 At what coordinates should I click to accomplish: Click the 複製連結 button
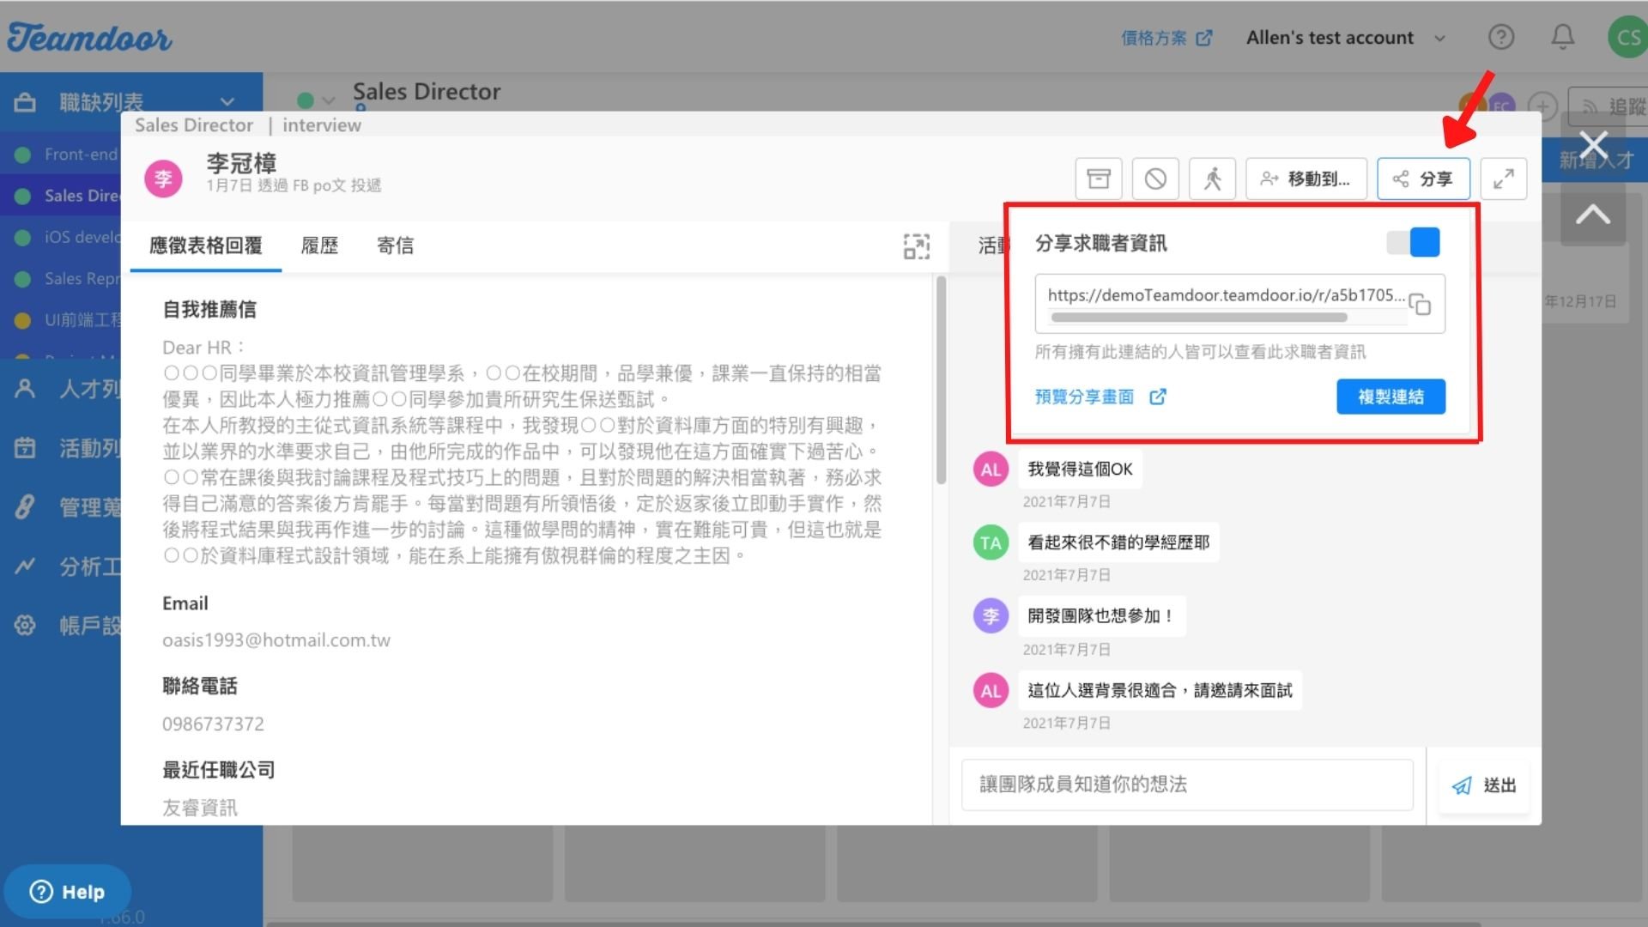(x=1390, y=397)
